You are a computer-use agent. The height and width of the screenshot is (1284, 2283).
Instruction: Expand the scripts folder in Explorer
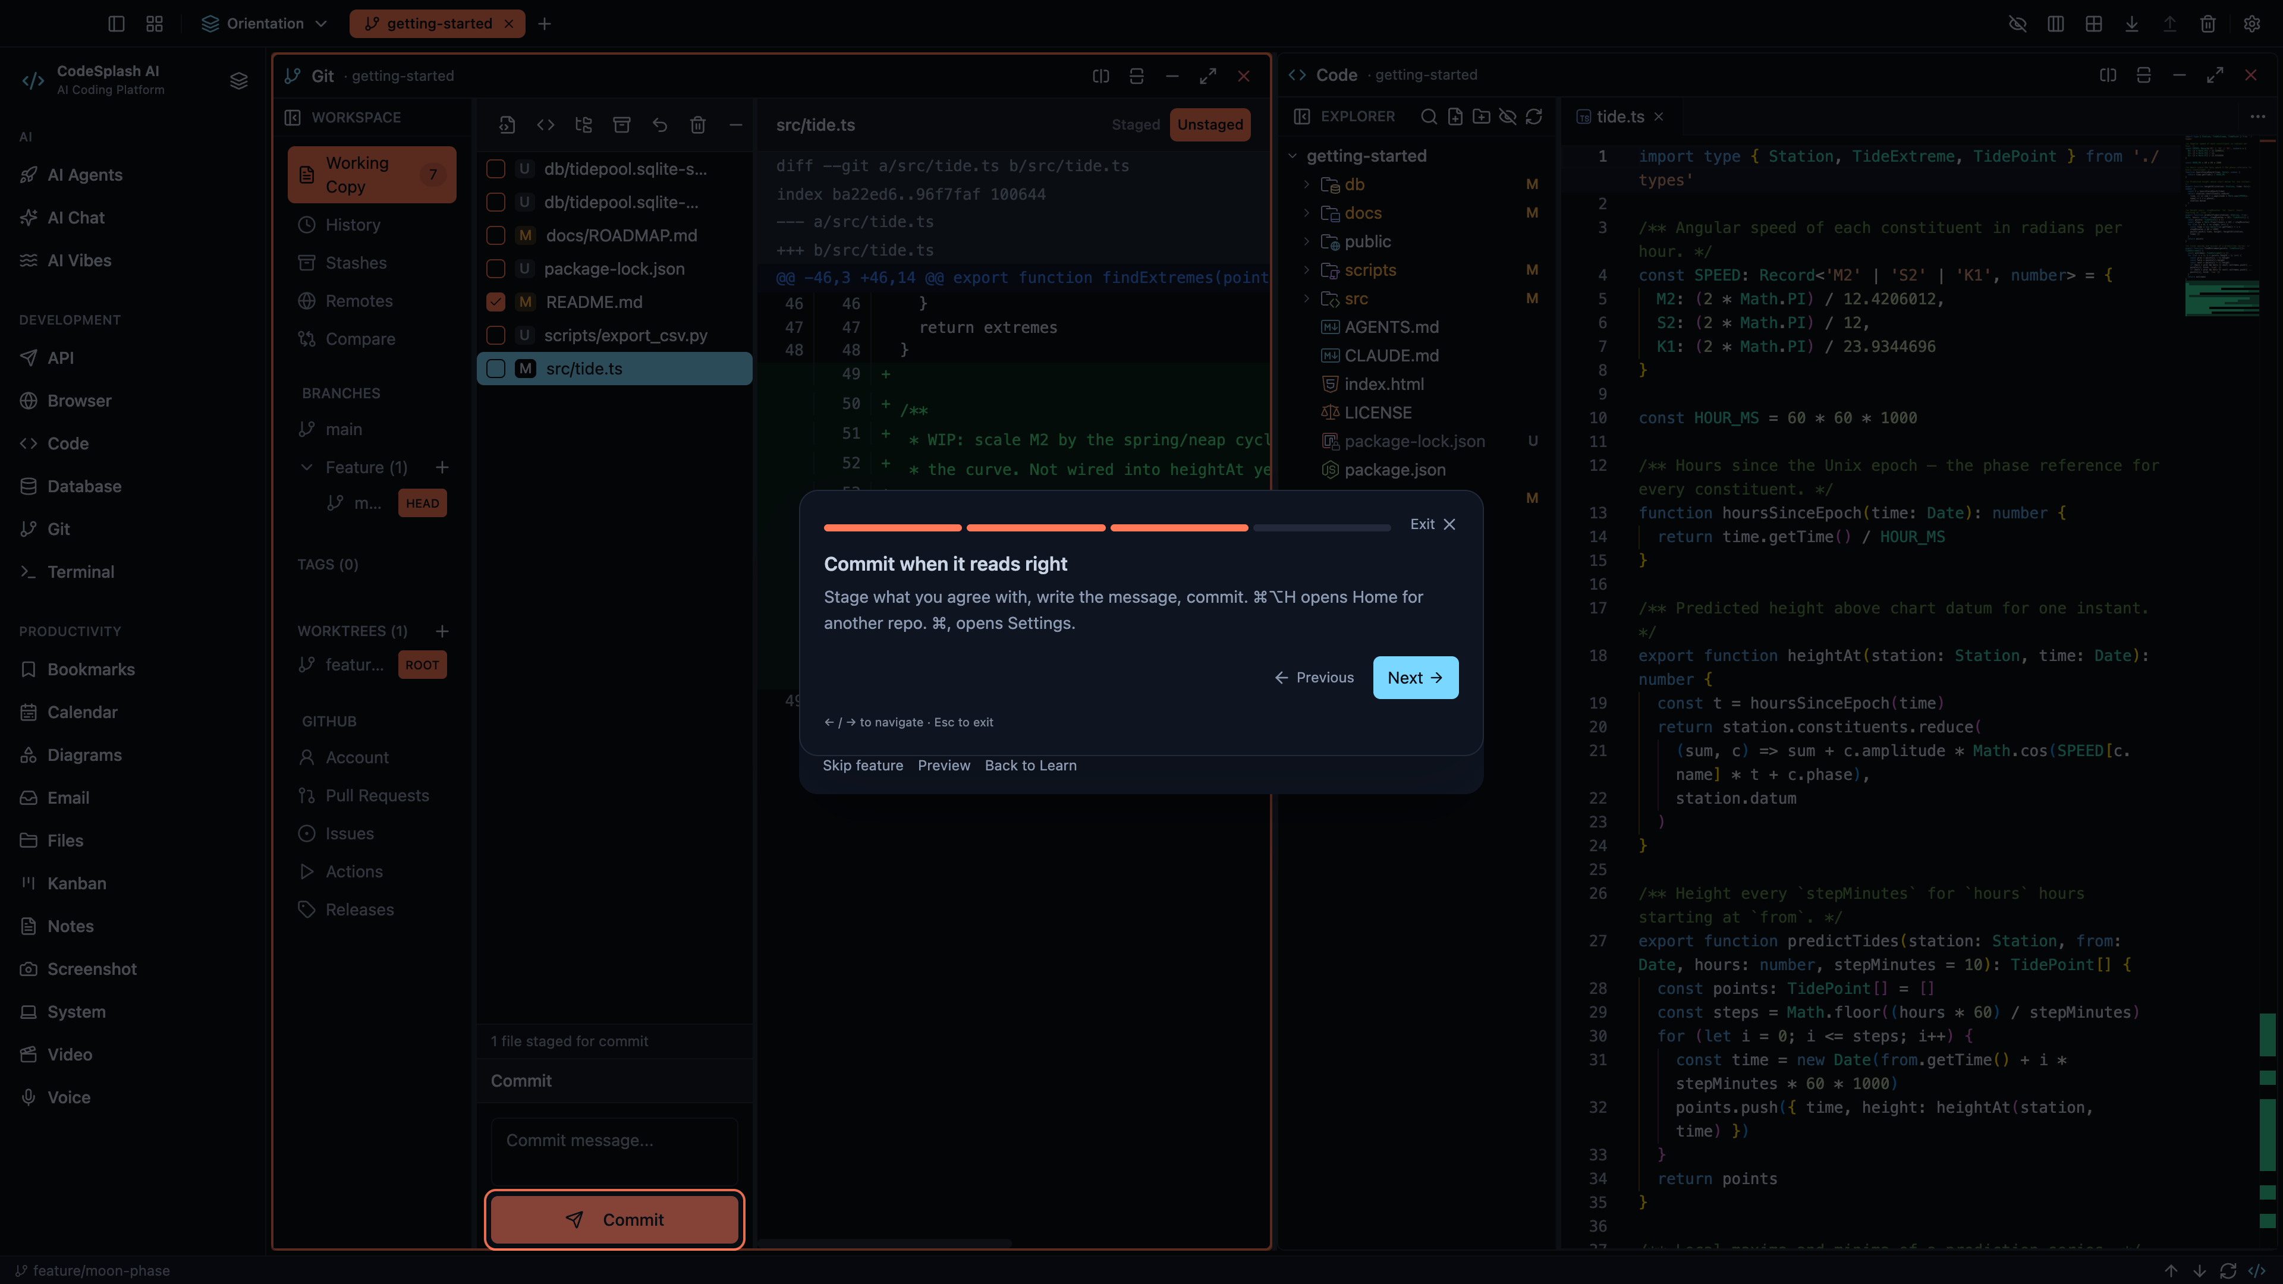click(x=1306, y=270)
